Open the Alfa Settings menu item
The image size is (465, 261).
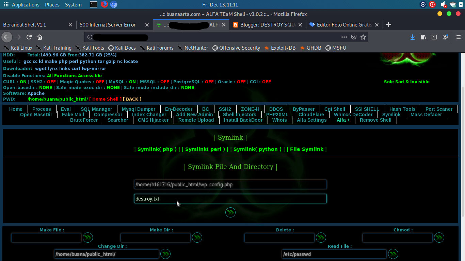[x=312, y=120]
